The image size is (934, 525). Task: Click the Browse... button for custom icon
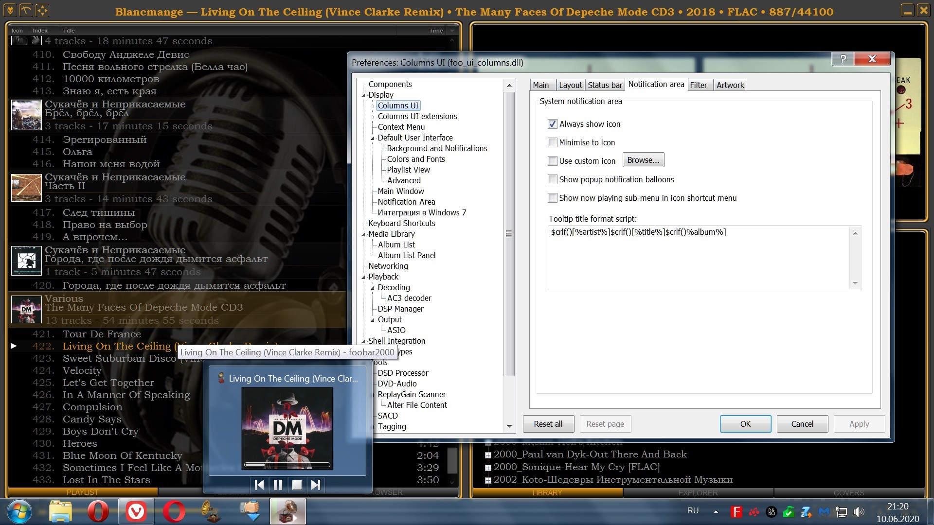point(643,160)
